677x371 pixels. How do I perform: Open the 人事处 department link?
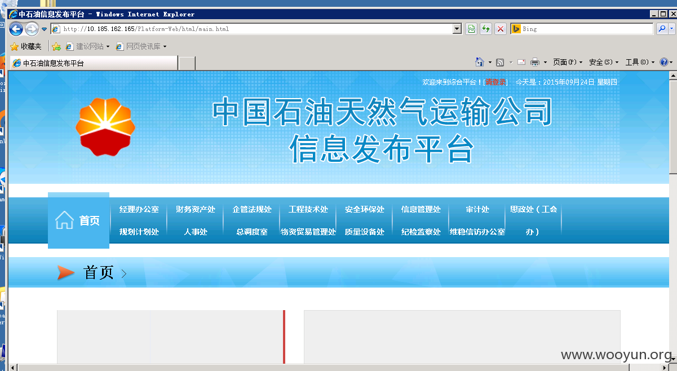coord(196,232)
